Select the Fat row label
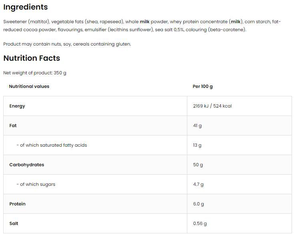The height and width of the screenshot is (237, 296). 13,125
